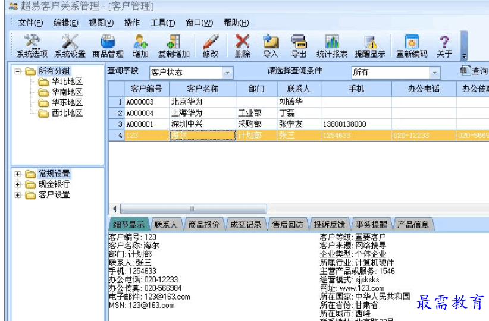Open the 工具(T) menu
Screen dimensions: 489x321
tap(163, 23)
